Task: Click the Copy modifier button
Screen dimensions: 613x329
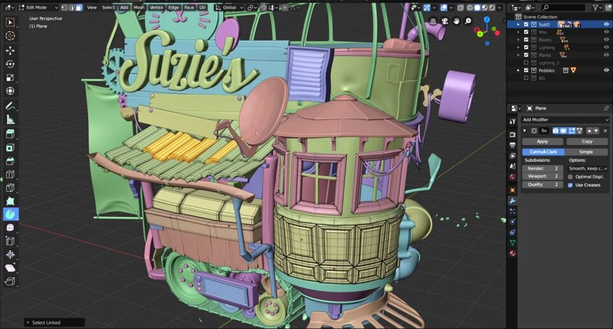Action: 587,142
